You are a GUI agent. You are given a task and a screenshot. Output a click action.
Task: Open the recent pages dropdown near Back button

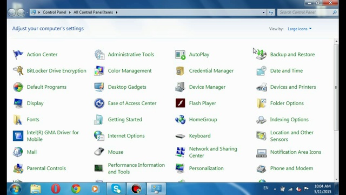pyautogui.click(x=28, y=12)
